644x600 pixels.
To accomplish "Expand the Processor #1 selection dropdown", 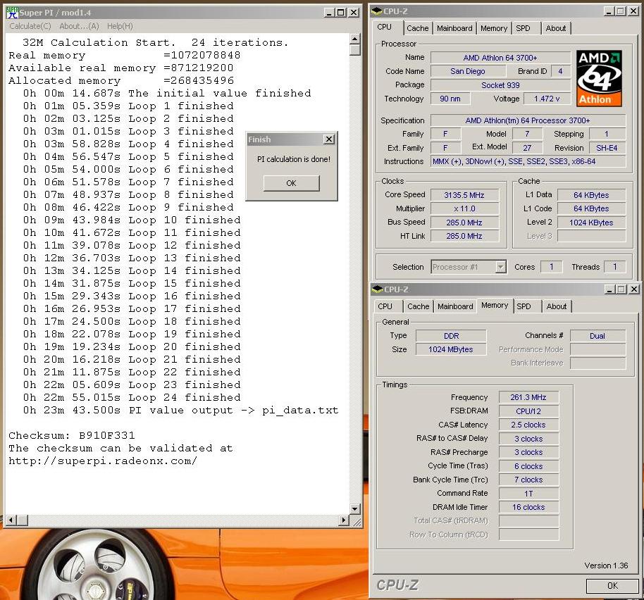I will point(500,267).
